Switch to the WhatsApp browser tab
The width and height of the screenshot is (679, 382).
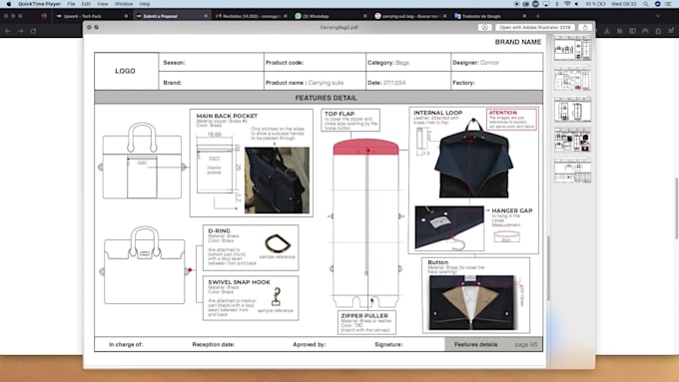(x=331, y=16)
